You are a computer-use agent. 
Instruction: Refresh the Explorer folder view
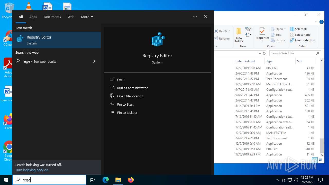coord(264,53)
